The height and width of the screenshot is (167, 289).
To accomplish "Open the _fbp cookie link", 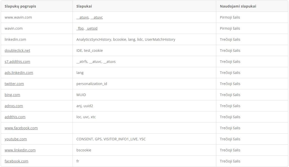I will [80, 28].
